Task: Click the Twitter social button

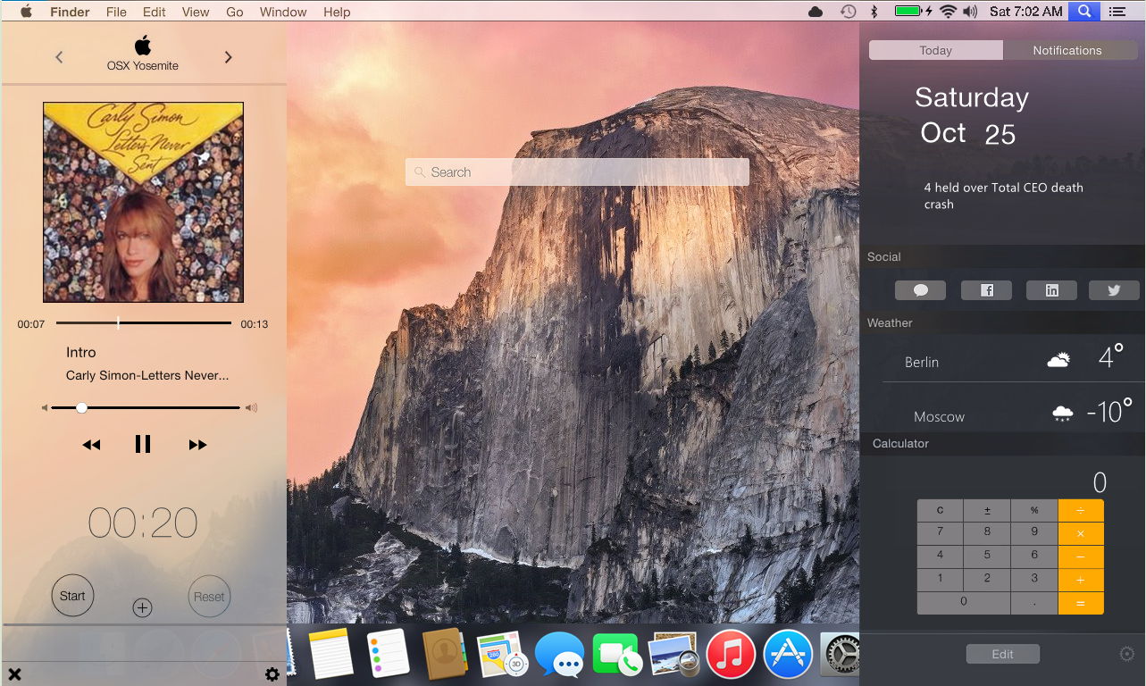Action: (x=1114, y=289)
